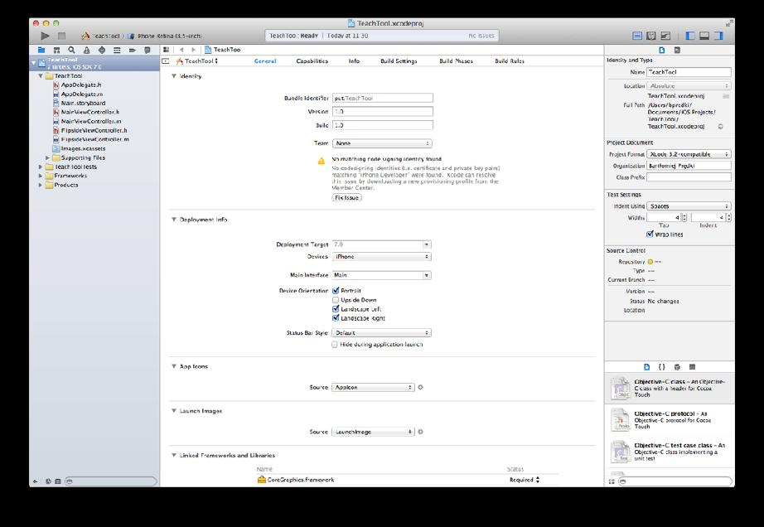
Task: Reveal TeachTool.xcodeproj in Finder arrow
Action: tap(721, 127)
